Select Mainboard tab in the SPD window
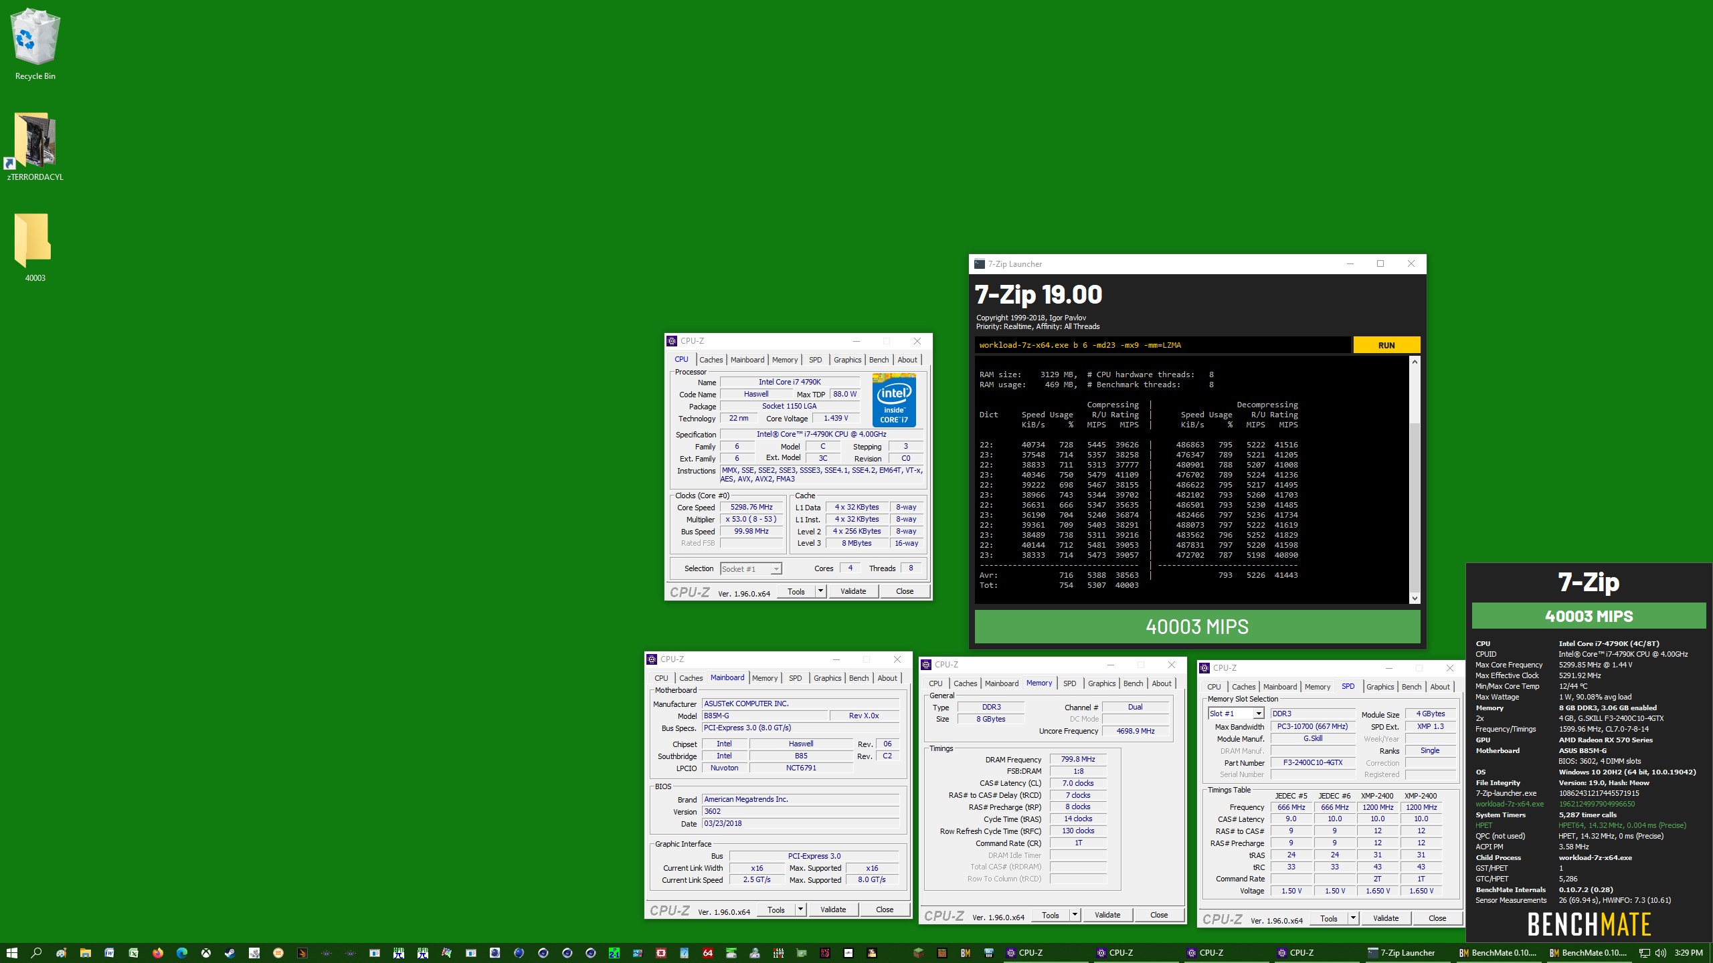 1279,687
